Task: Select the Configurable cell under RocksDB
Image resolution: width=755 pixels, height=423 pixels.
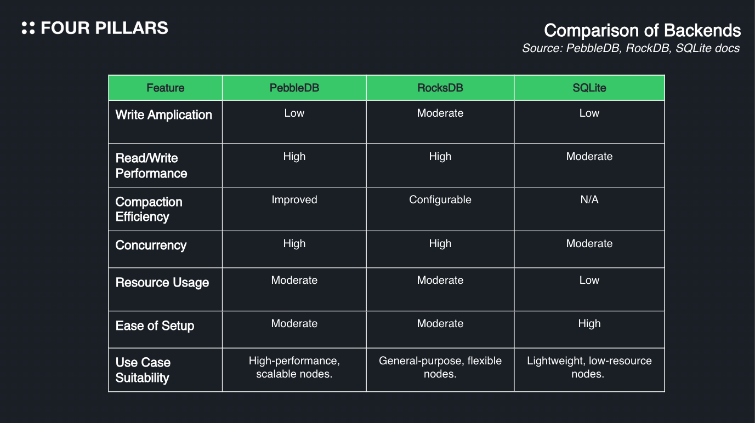Action: [440, 200]
